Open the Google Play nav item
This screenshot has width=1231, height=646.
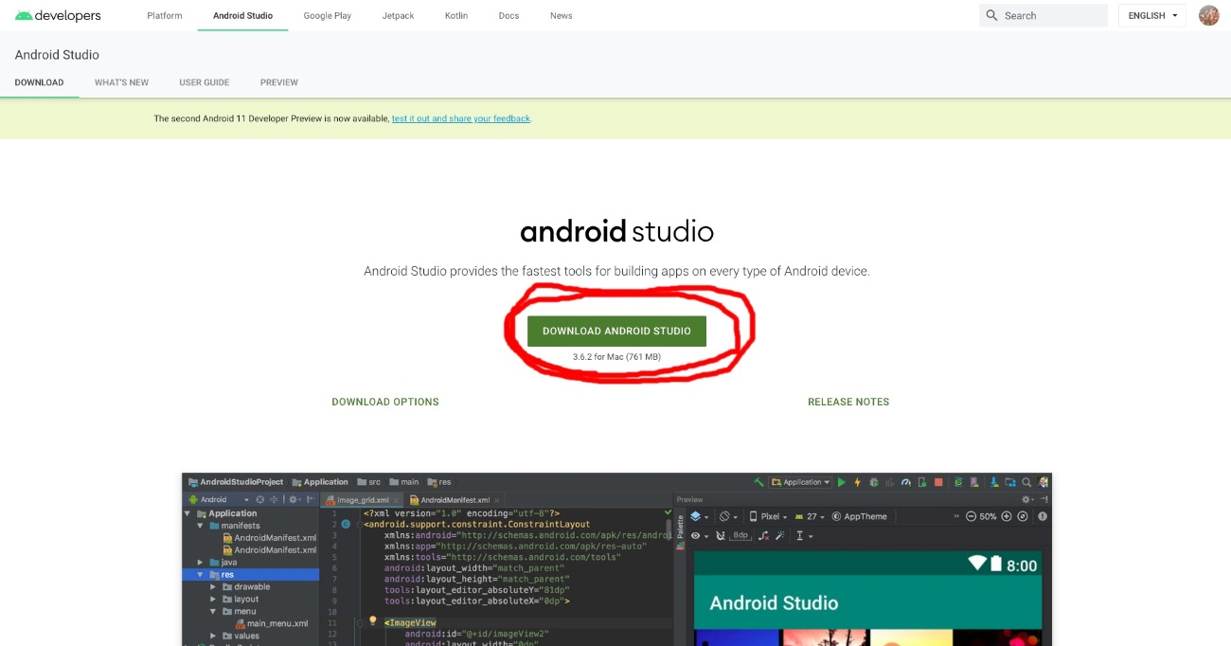(x=328, y=15)
